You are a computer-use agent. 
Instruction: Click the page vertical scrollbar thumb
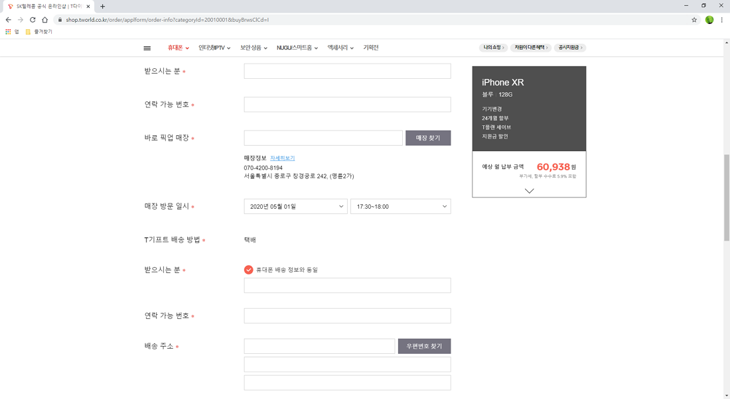726,198
